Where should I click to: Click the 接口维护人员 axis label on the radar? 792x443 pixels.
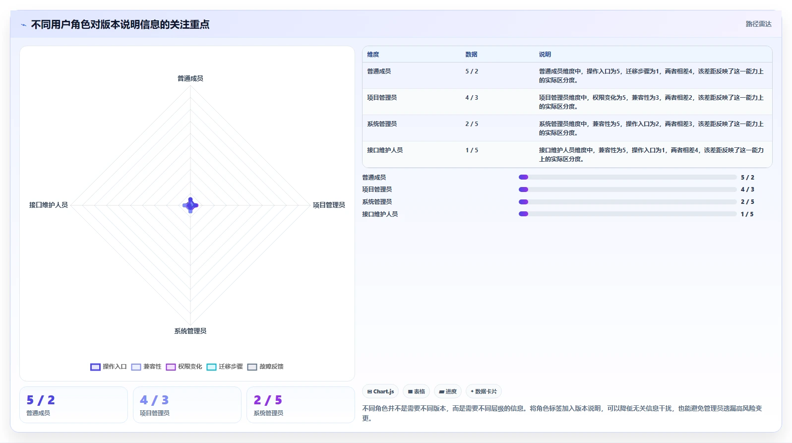[49, 205]
